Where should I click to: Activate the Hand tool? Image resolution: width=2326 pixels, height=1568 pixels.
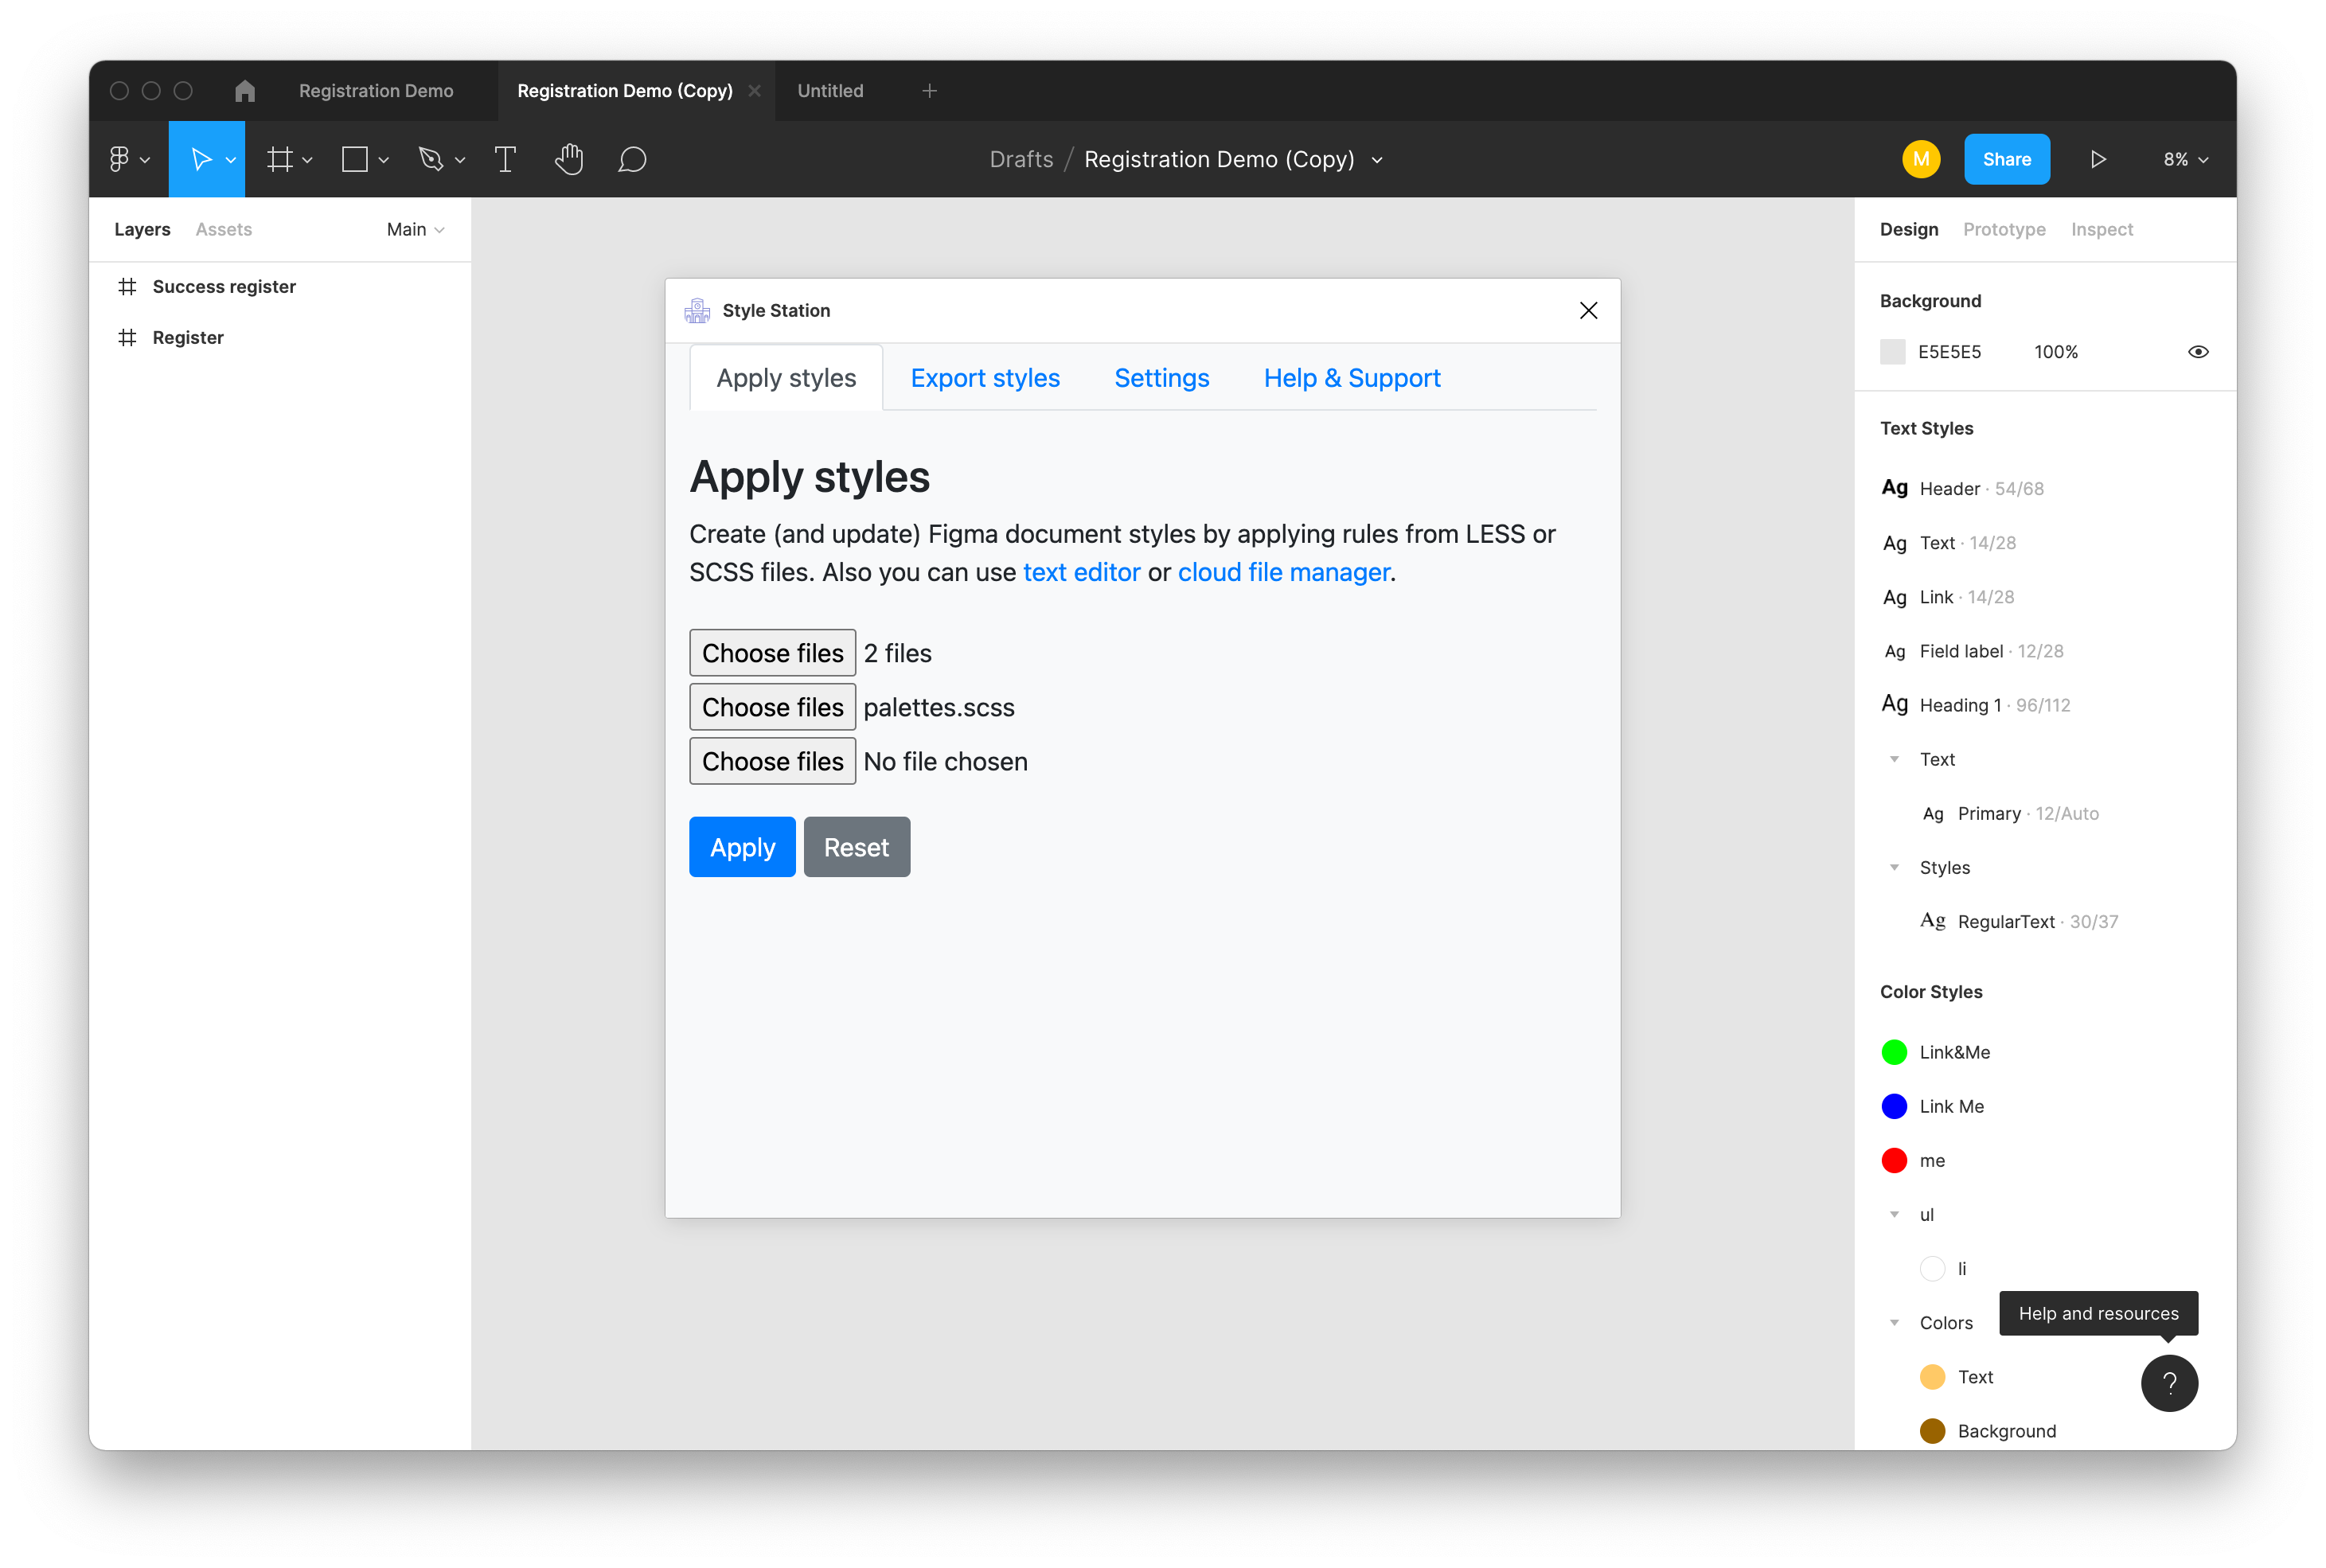pos(569,159)
